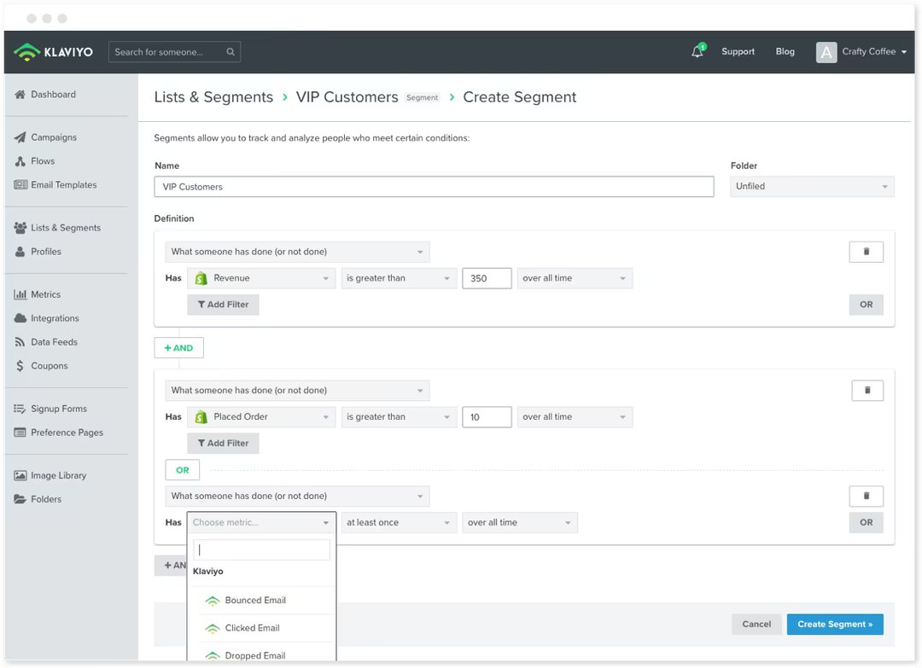The image size is (922, 668).
Task: Open Flows from the sidebar
Action: coord(43,161)
